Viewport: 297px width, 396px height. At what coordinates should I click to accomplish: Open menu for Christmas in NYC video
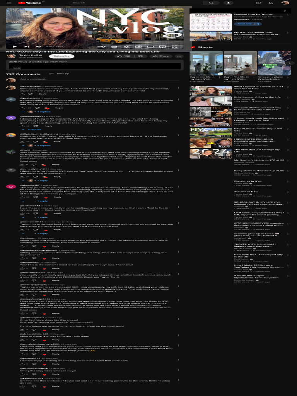[288, 181]
